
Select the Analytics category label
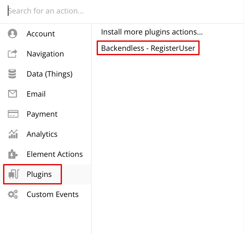click(42, 134)
